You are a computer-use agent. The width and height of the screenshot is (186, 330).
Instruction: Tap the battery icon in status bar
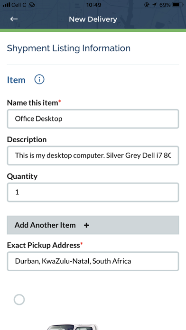tap(177, 5)
